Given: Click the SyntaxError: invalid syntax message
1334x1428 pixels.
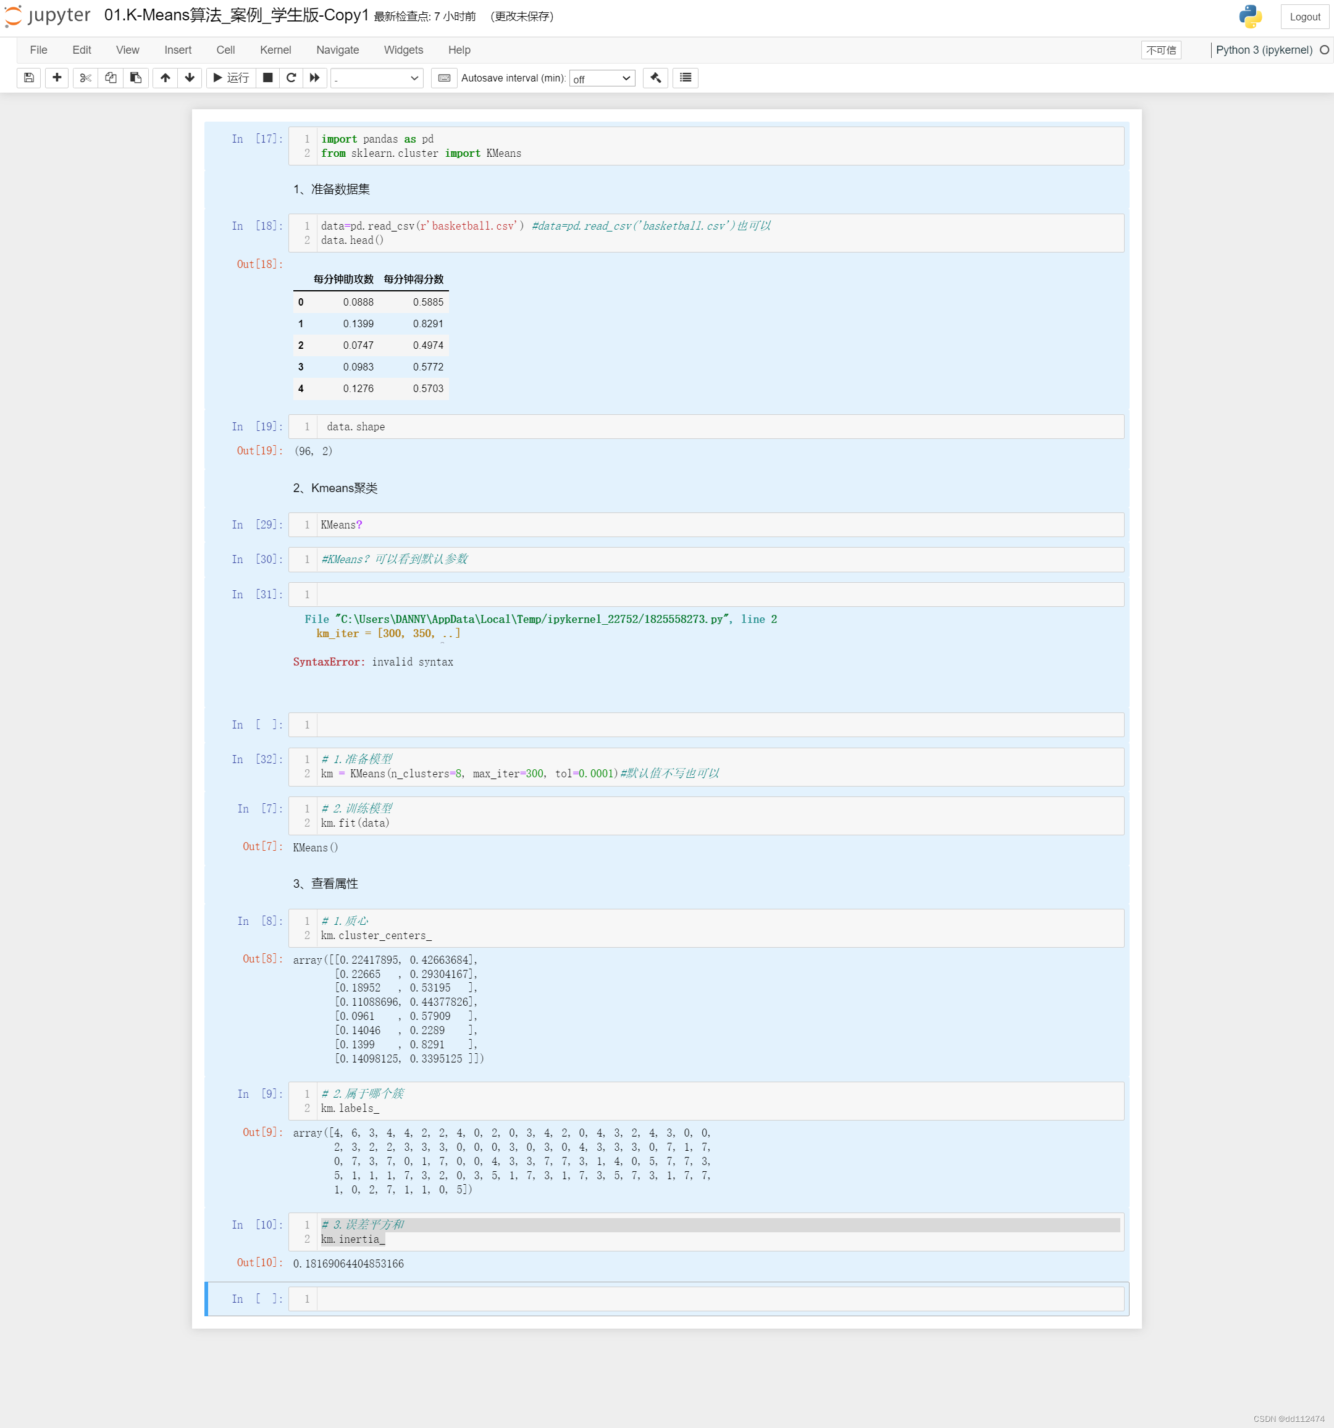Looking at the screenshot, I should [373, 662].
